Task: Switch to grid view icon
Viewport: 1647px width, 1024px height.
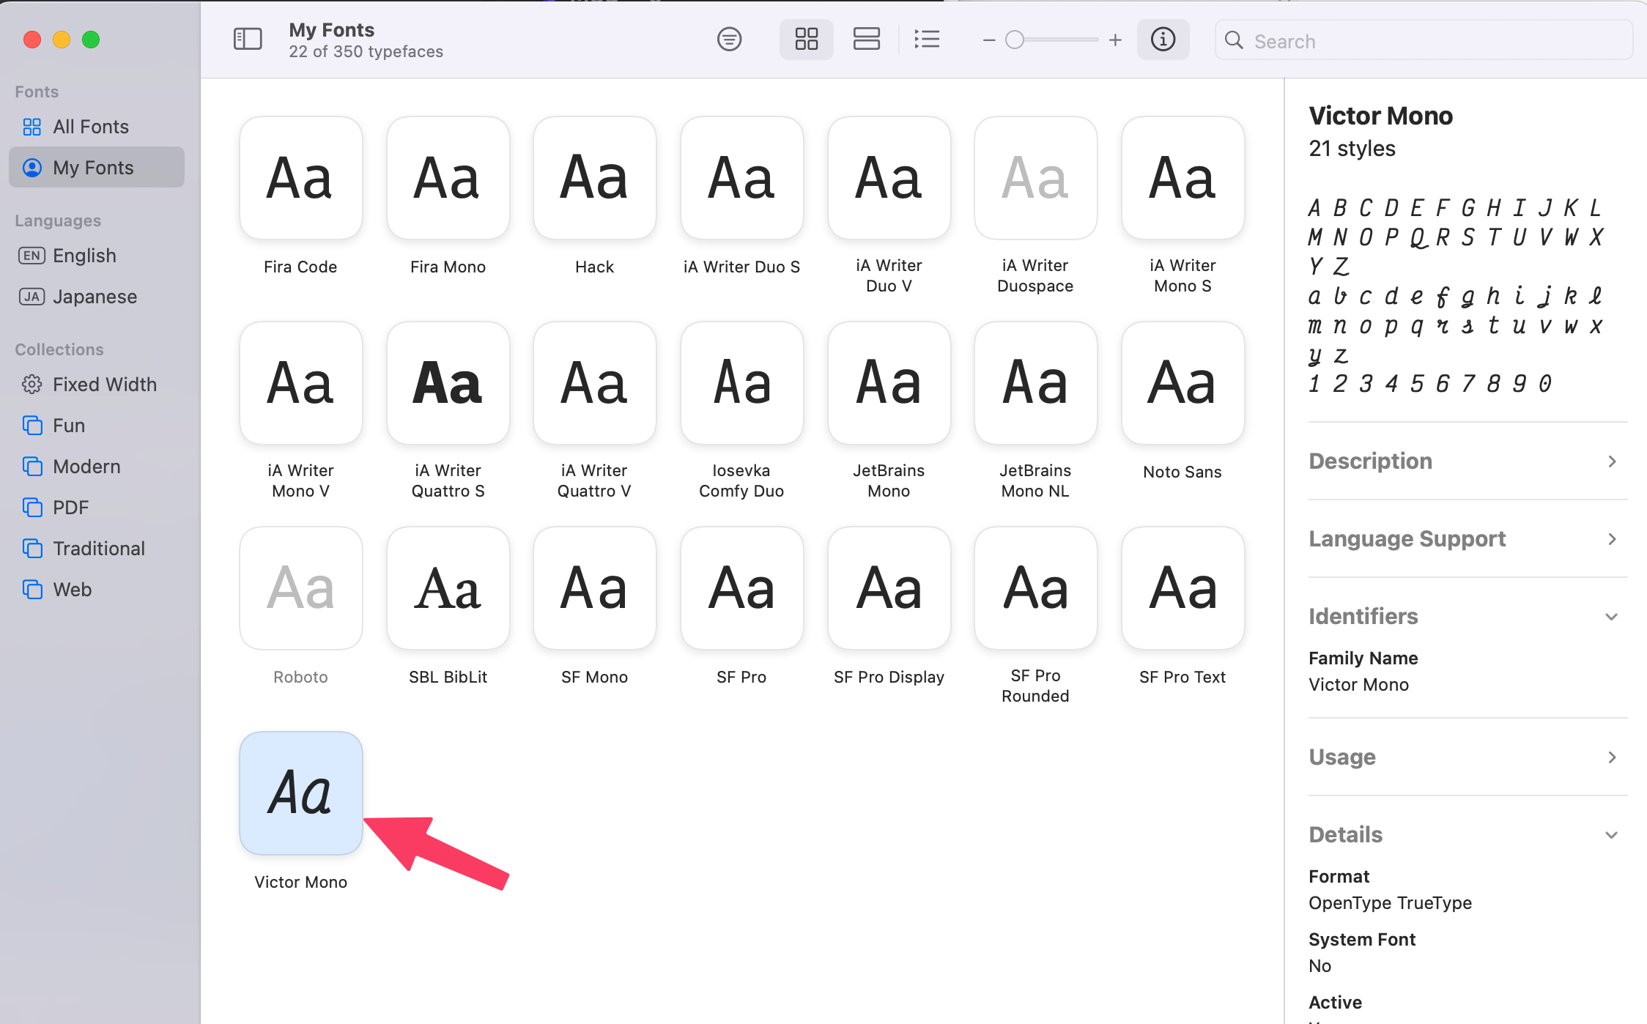Action: coord(806,39)
